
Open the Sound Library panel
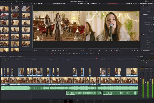19,1
